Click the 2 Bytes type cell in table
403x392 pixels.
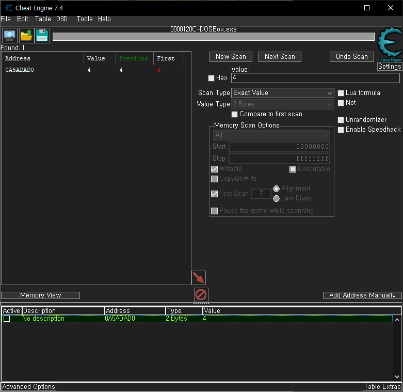(176, 319)
